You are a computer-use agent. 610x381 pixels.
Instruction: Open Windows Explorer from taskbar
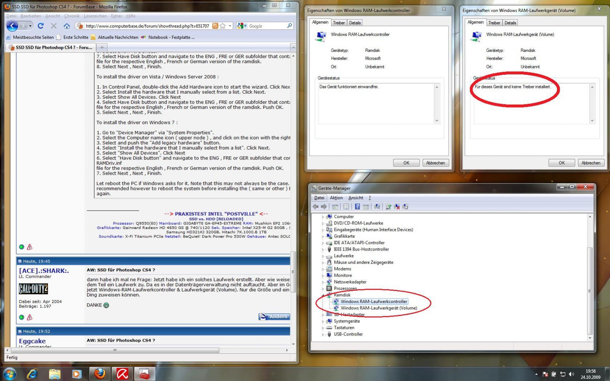coord(54,374)
